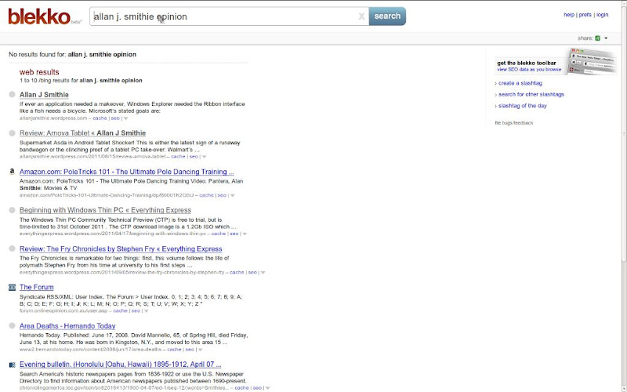Click the green share icon

pyautogui.click(x=597, y=38)
